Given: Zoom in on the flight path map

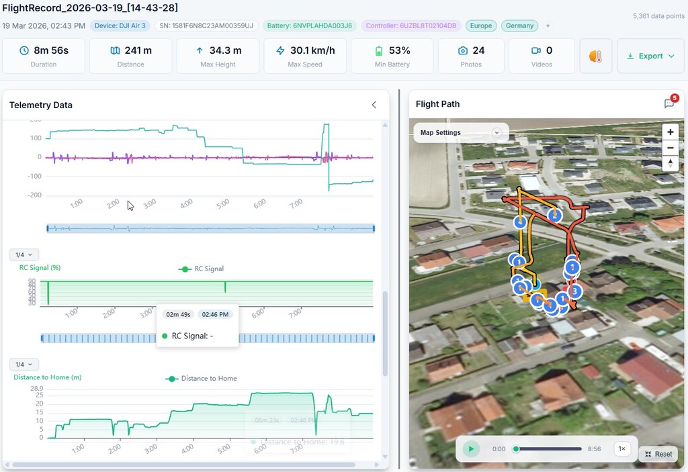Looking at the screenshot, I should pos(670,132).
